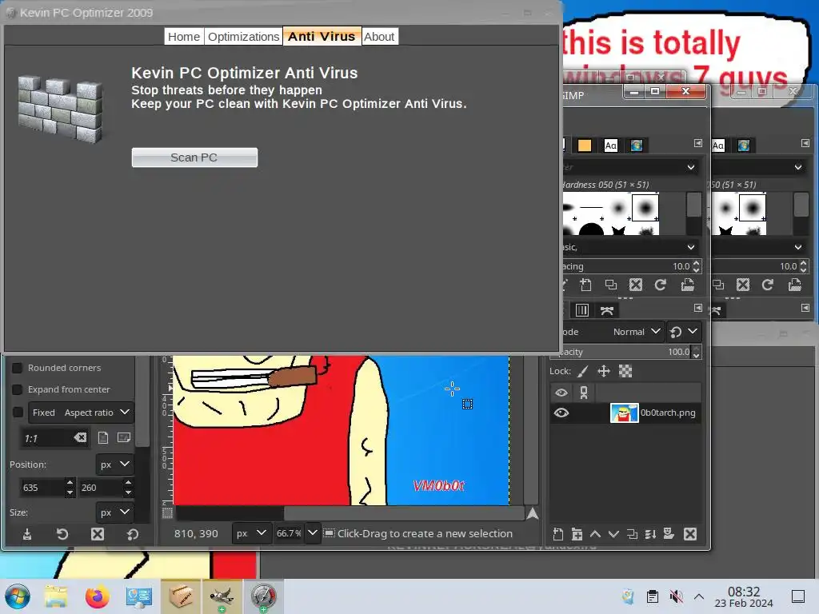Open the Position unit px dropdown
Viewport: 819px width, 614px height.
click(115, 464)
